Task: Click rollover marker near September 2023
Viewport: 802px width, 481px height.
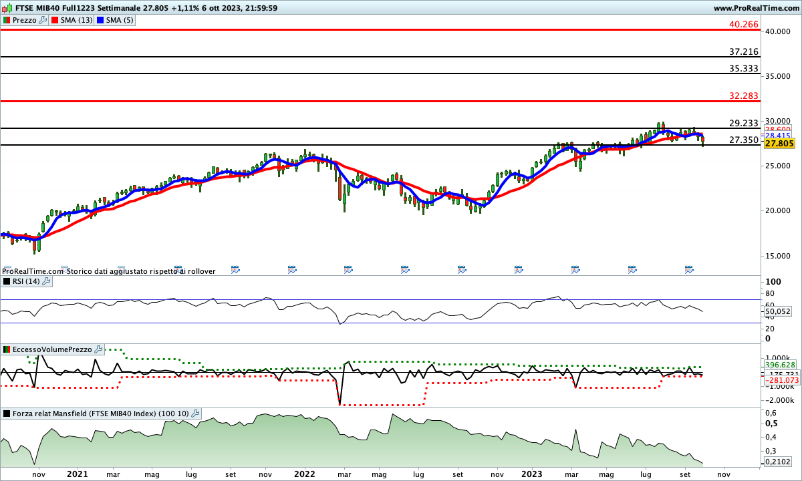Action: pos(689,269)
